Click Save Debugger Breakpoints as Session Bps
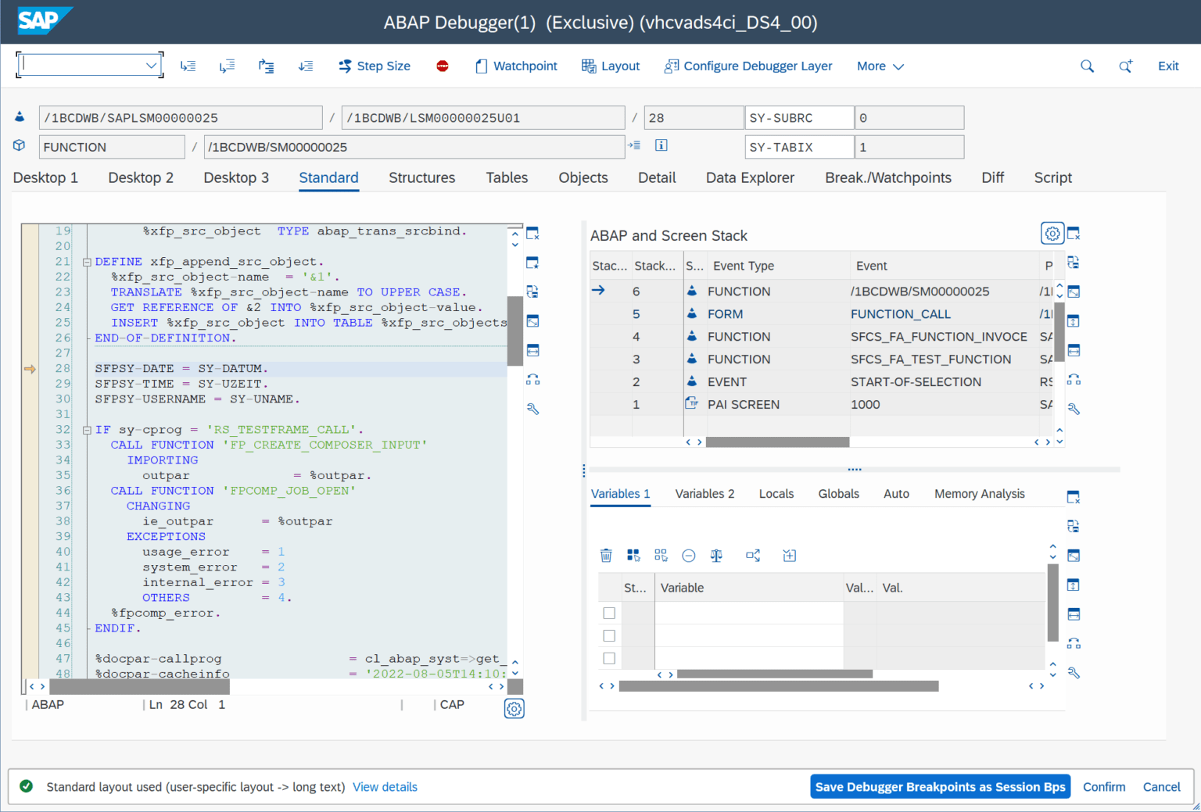The height and width of the screenshot is (812, 1201). (x=940, y=786)
